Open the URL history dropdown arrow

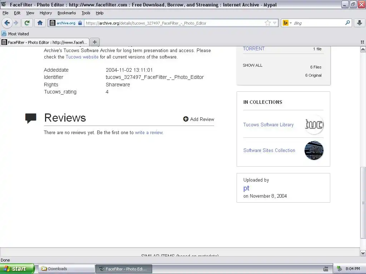[x=275, y=23]
